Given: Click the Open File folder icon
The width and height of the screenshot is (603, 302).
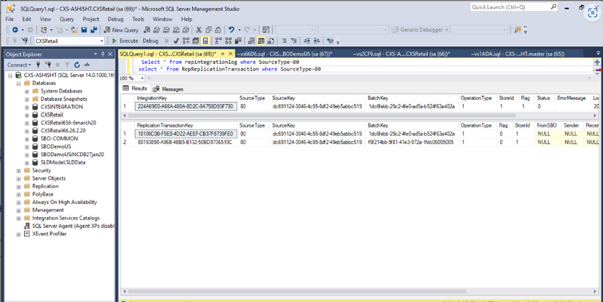Looking at the screenshot, I should 74,30.
